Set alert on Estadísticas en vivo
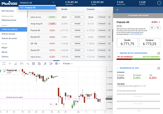 158,68
